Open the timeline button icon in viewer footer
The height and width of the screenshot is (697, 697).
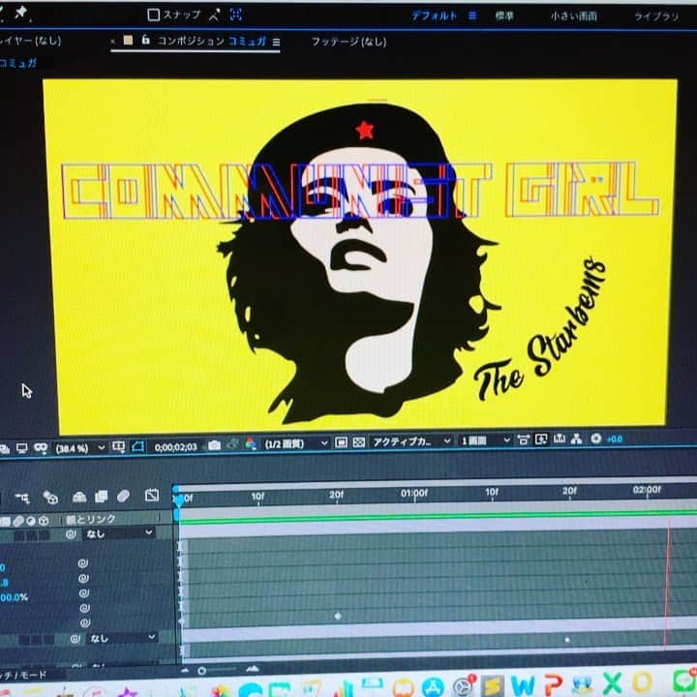[x=559, y=439]
